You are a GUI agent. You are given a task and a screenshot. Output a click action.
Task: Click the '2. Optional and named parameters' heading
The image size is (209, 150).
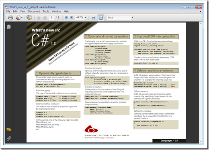coord(107,37)
